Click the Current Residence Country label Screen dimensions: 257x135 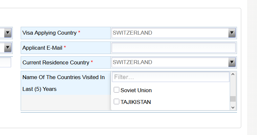coord(56,62)
